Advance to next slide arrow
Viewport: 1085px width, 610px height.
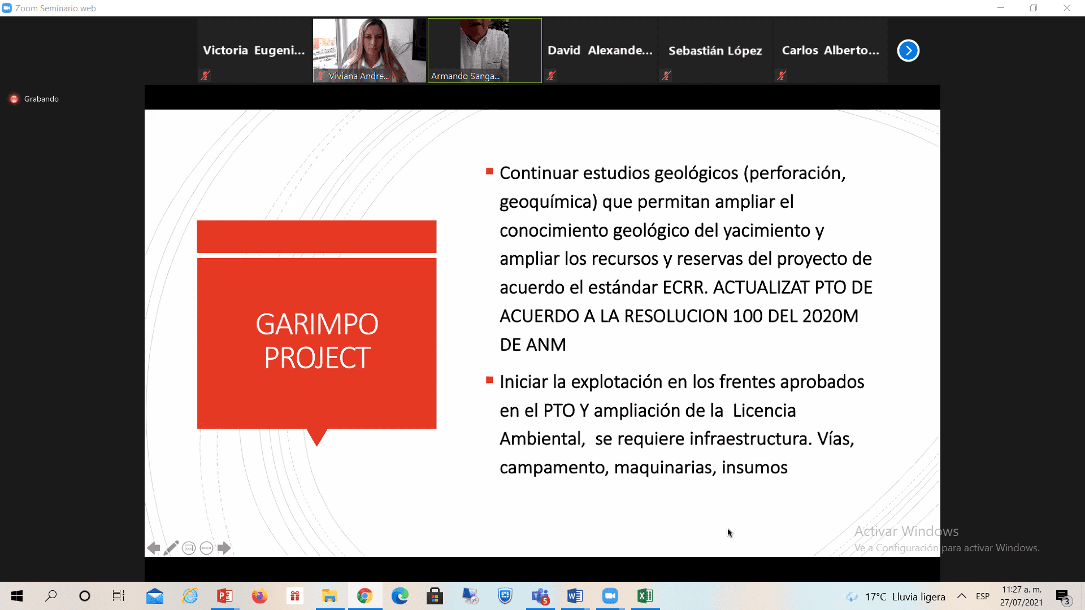224,548
